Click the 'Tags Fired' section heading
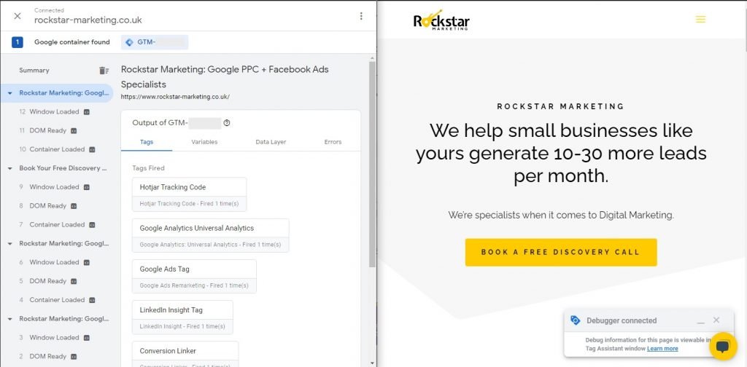This screenshot has width=747, height=367. point(148,168)
